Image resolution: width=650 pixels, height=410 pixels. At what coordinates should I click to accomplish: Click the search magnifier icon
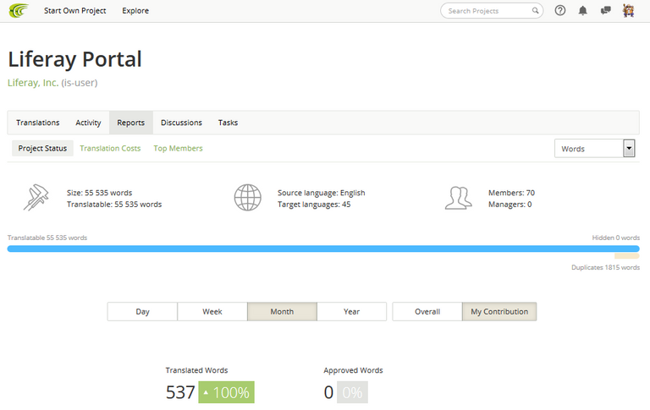click(x=535, y=11)
